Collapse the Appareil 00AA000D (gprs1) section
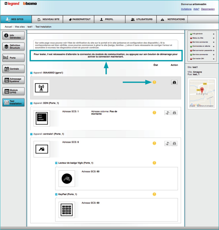Image resolution: width=219 pixels, height=230 pixels. click(x=31, y=73)
